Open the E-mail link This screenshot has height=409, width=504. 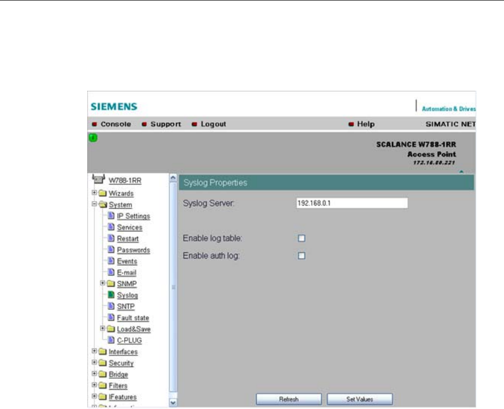click(127, 272)
